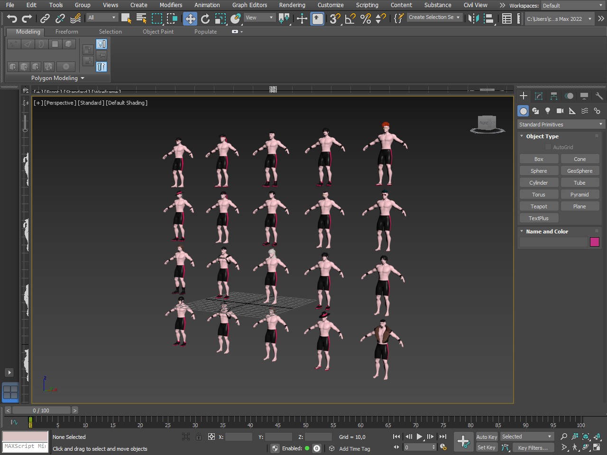
Task: Click the Select and Rotate tool
Action: point(205,18)
